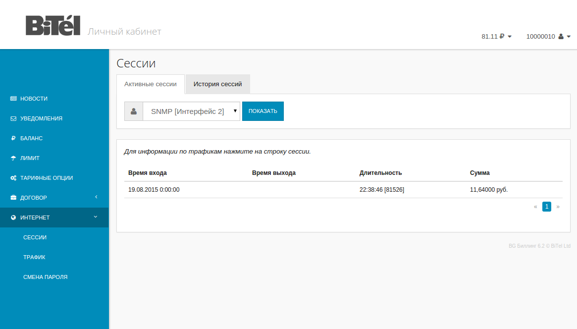Go to Смена пароля in sidebar
The height and width of the screenshot is (329, 577).
(45, 277)
